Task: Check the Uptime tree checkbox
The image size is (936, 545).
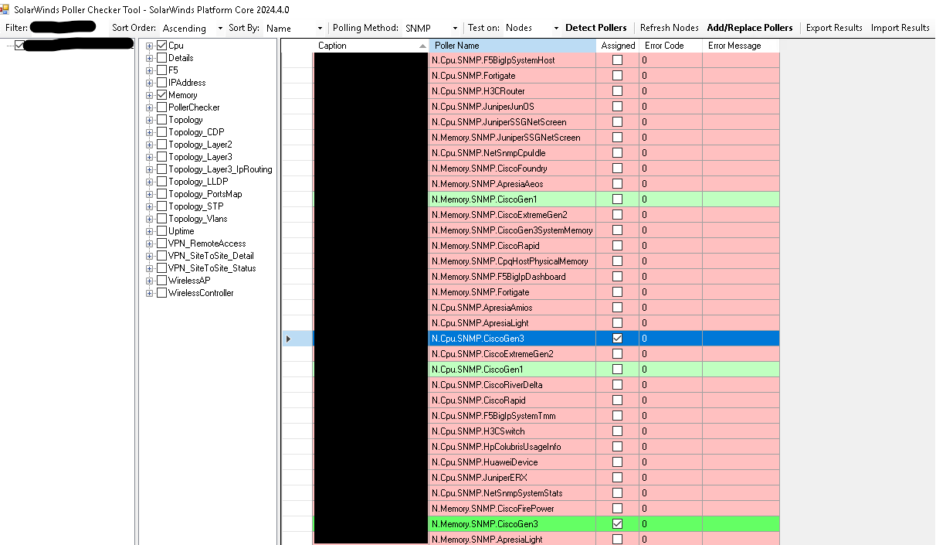Action: coord(161,231)
